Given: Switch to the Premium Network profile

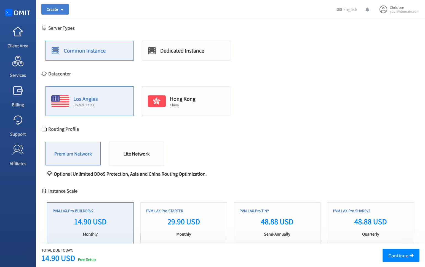Looking at the screenshot, I should point(73,154).
